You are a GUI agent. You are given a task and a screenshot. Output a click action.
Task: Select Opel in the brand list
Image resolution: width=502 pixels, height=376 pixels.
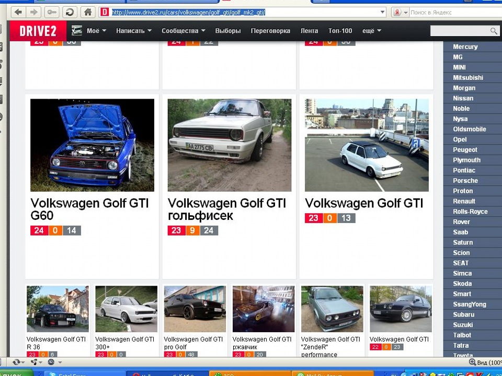(460, 139)
